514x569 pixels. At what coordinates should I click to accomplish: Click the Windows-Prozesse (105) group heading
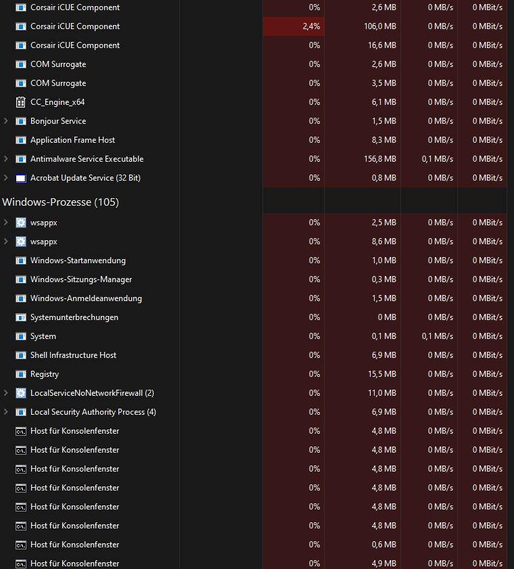[61, 202]
